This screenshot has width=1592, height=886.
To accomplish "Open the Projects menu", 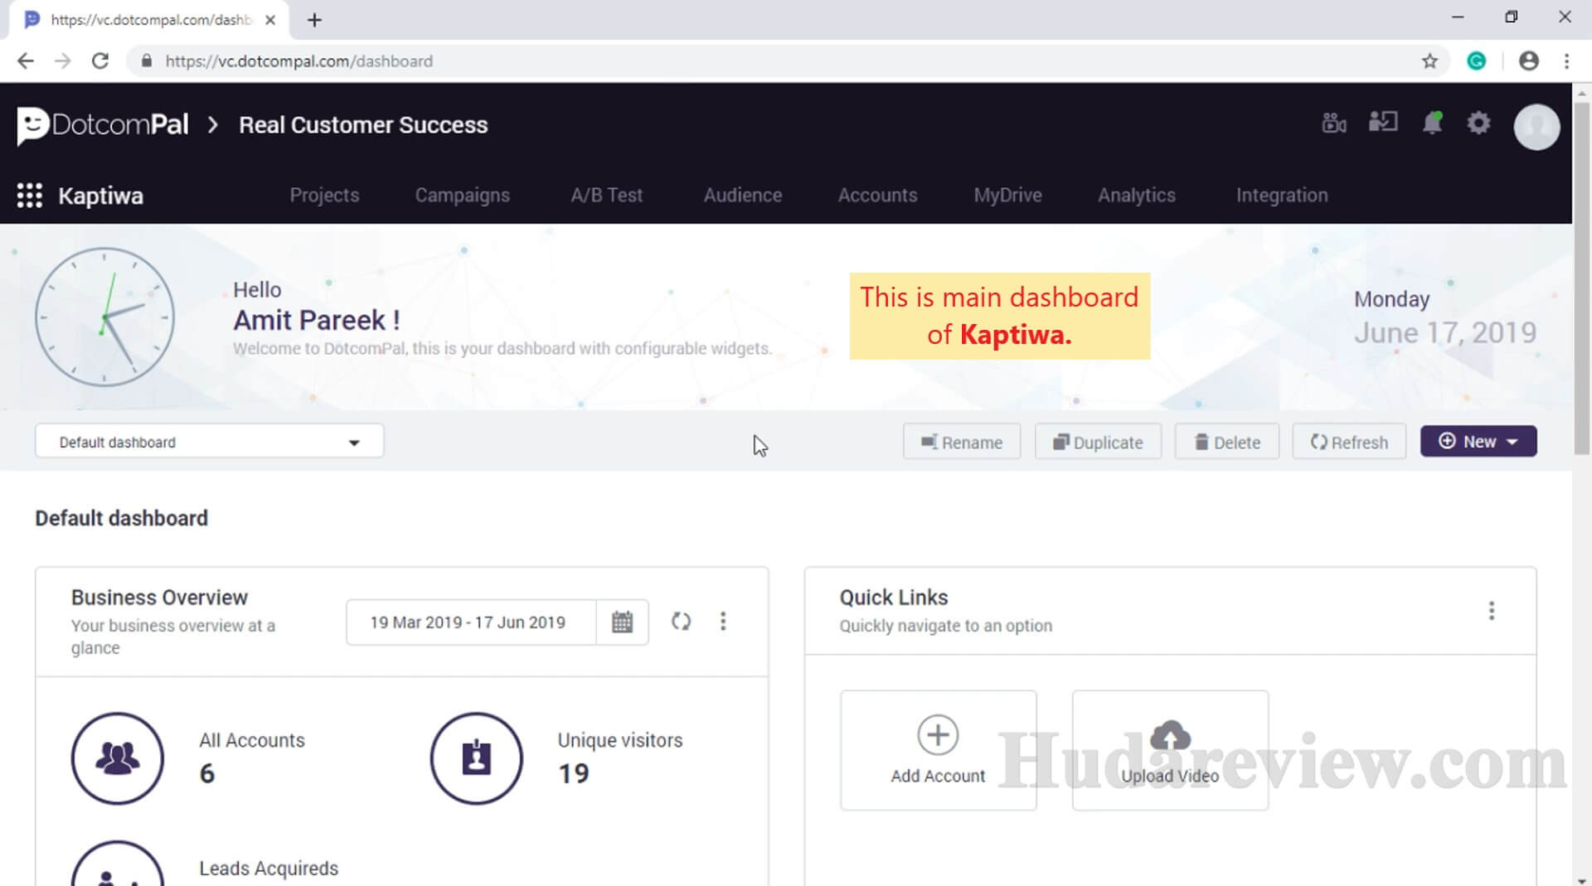I will 324,196.
